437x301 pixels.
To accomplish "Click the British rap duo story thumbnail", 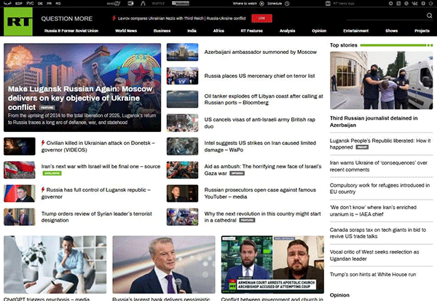I will pos(183,122).
